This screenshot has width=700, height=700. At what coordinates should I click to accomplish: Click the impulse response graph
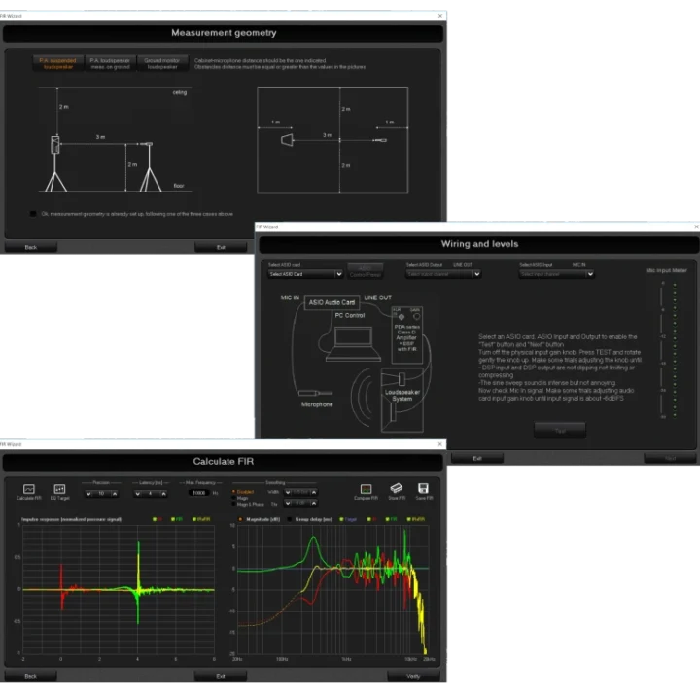click(119, 589)
